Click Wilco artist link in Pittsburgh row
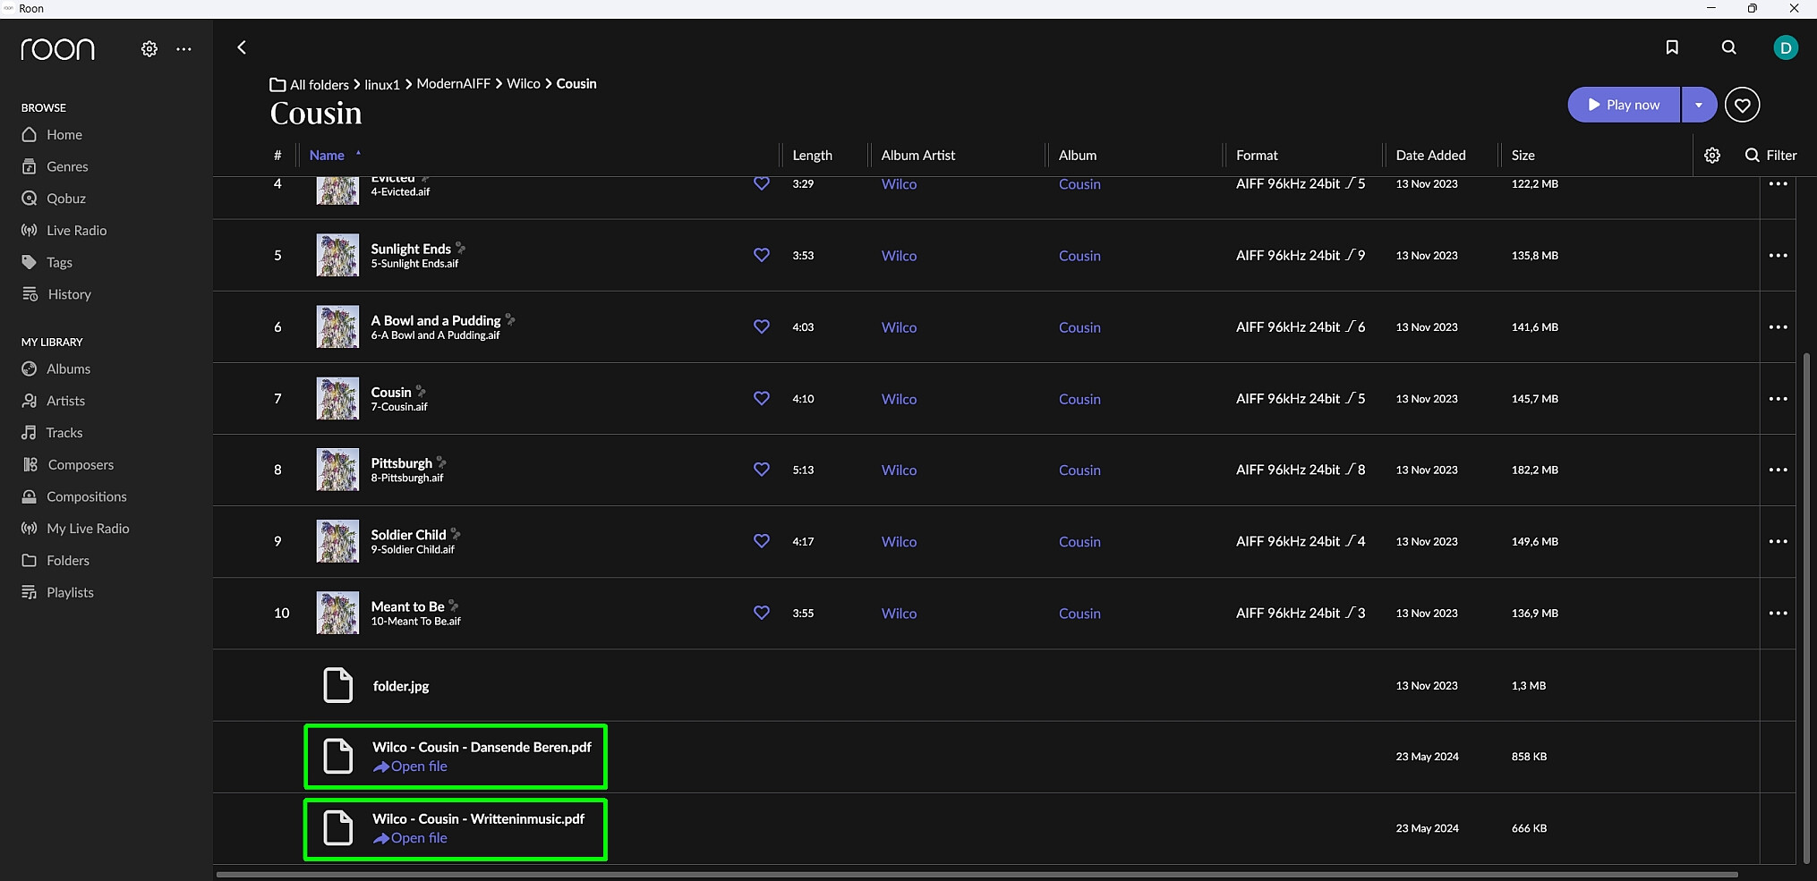1817x881 pixels. (x=899, y=470)
